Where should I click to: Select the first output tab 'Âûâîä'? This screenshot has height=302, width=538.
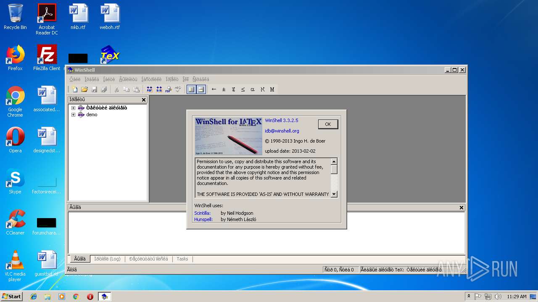click(x=79, y=259)
